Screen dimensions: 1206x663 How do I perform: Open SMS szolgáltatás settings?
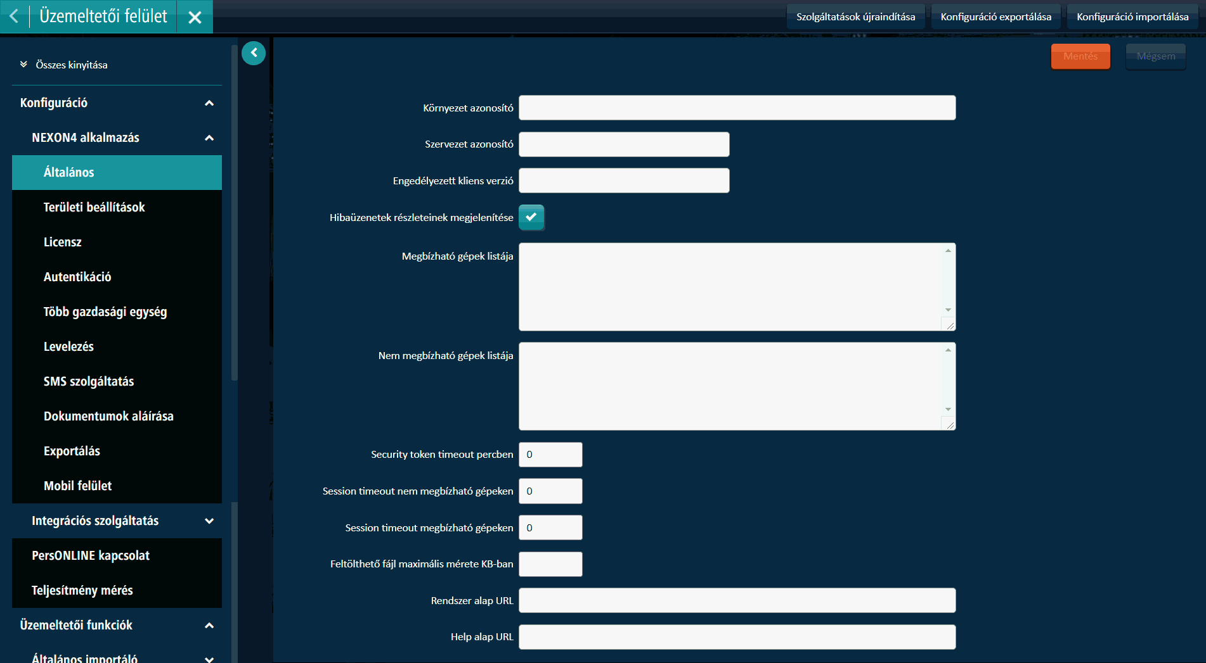click(x=117, y=381)
